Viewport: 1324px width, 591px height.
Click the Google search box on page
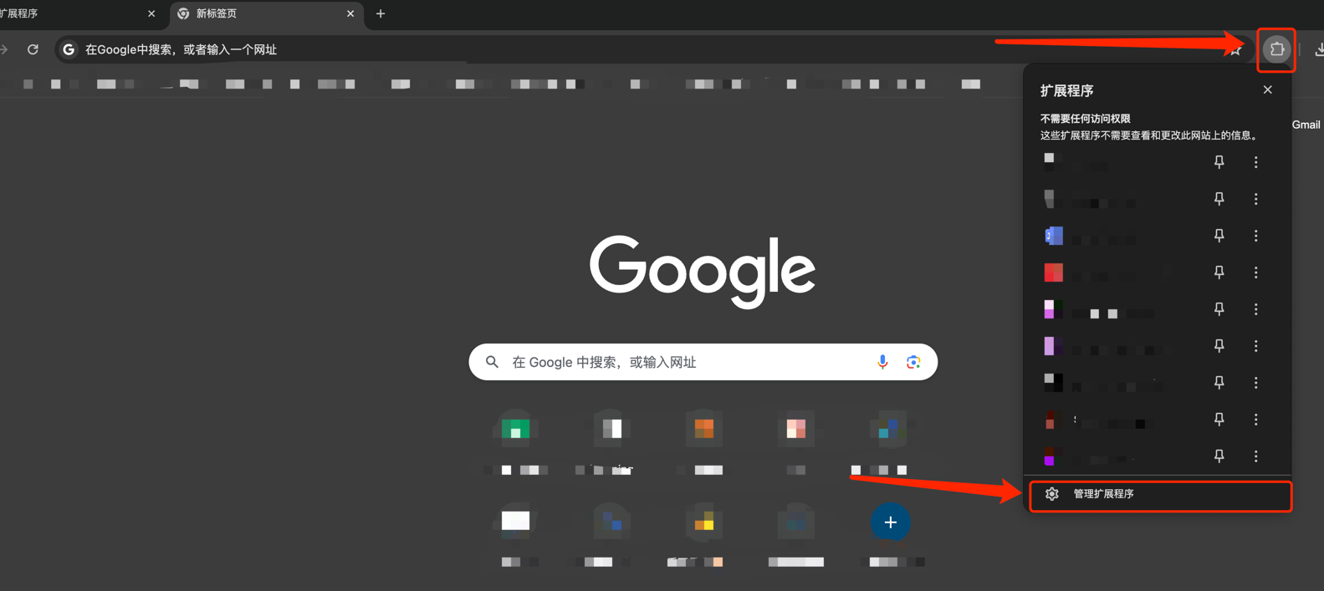[703, 362]
